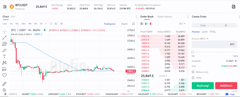The width and height of the screenshot is (240, 97).
Task: Click the Chart panel drag handle
Action: (136, 17)
